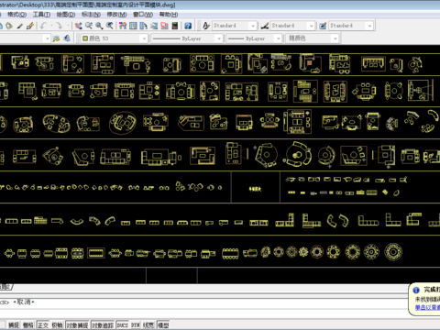Viewport: 440px width, 330px height.
Task: Open the 帮助(H) menu
Action: [x=169, y=15]
